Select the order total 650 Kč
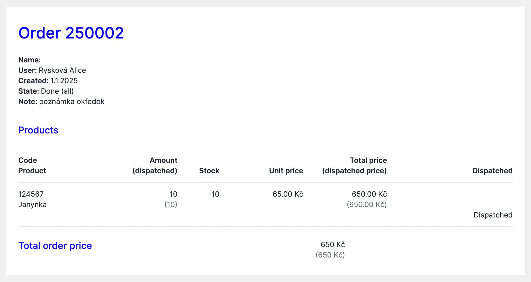Screen dimensions: 531x282 point(333,245)
